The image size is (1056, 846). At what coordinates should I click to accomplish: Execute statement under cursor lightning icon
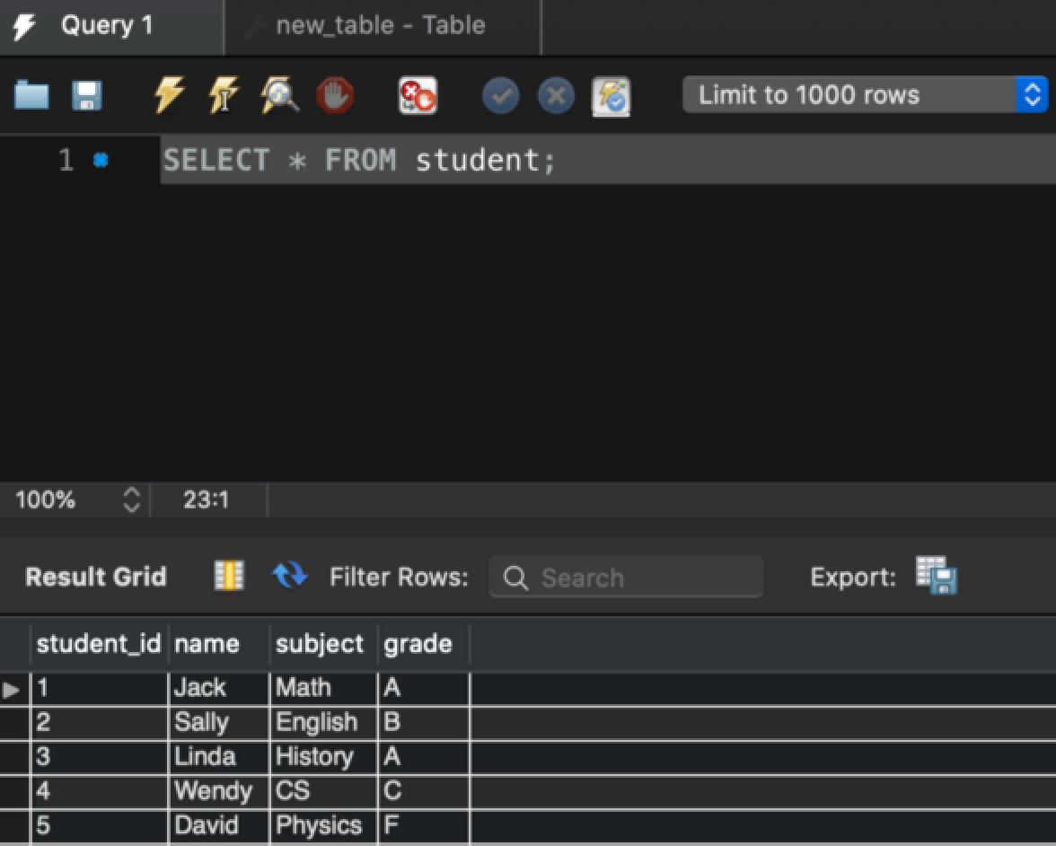pyautogui.click(x=224, y=95)
